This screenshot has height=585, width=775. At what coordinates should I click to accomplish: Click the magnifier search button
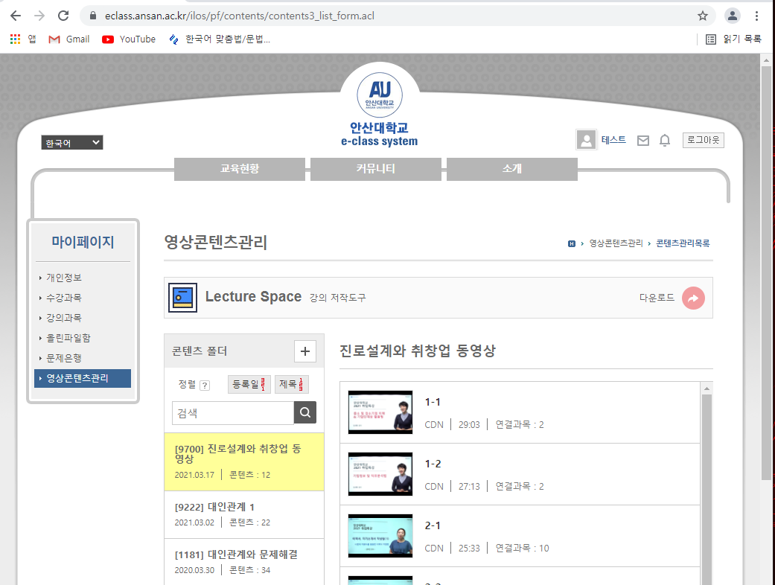[305, 412]
